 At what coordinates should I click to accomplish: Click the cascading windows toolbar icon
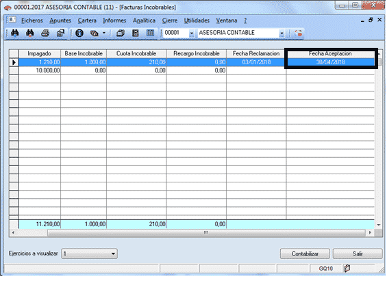click(120, 33)
